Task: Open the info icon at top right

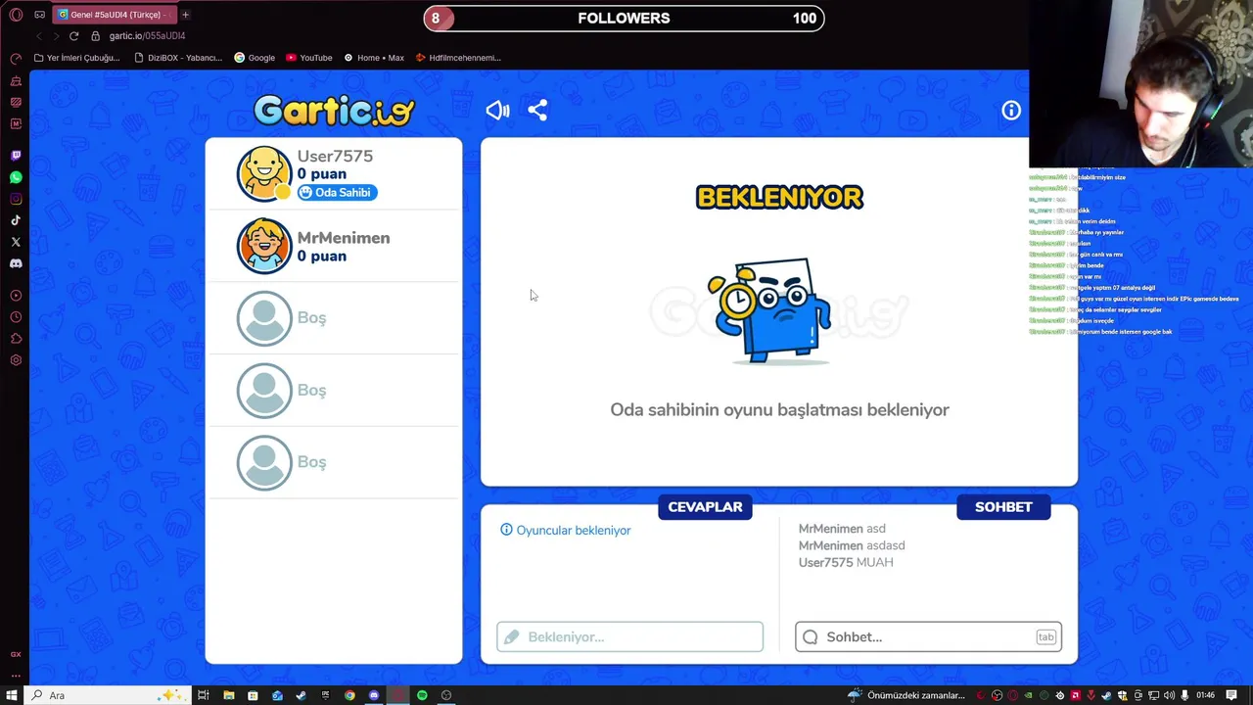Action: (x=1011, y=111)
